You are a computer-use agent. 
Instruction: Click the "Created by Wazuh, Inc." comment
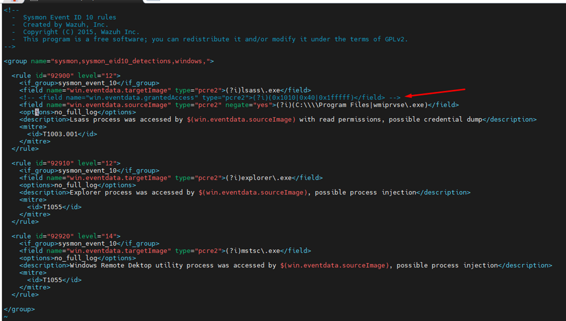point(66,25)
